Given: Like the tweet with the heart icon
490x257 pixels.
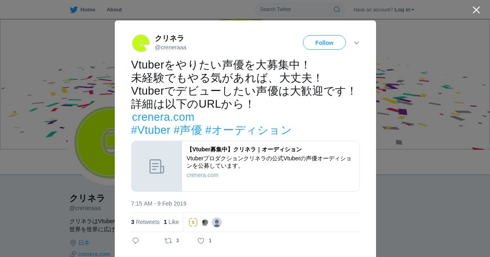Looking at the screenshot, I should pyautogui.click(x=201, y=241).
